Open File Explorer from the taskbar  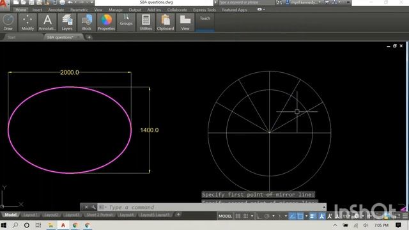point(50,226)
